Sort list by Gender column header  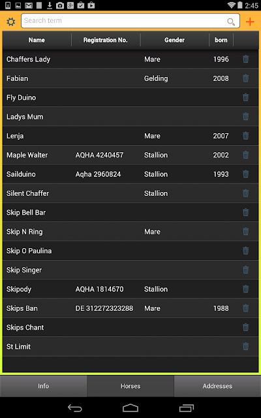pyautogui.click(x=174, y=40)
